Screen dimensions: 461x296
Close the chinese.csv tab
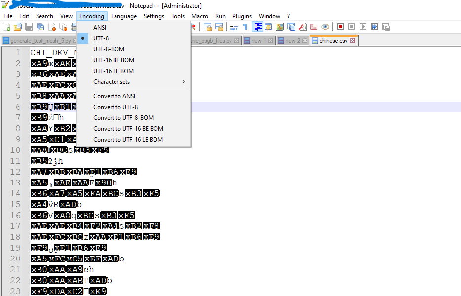[x=353, y=41]
